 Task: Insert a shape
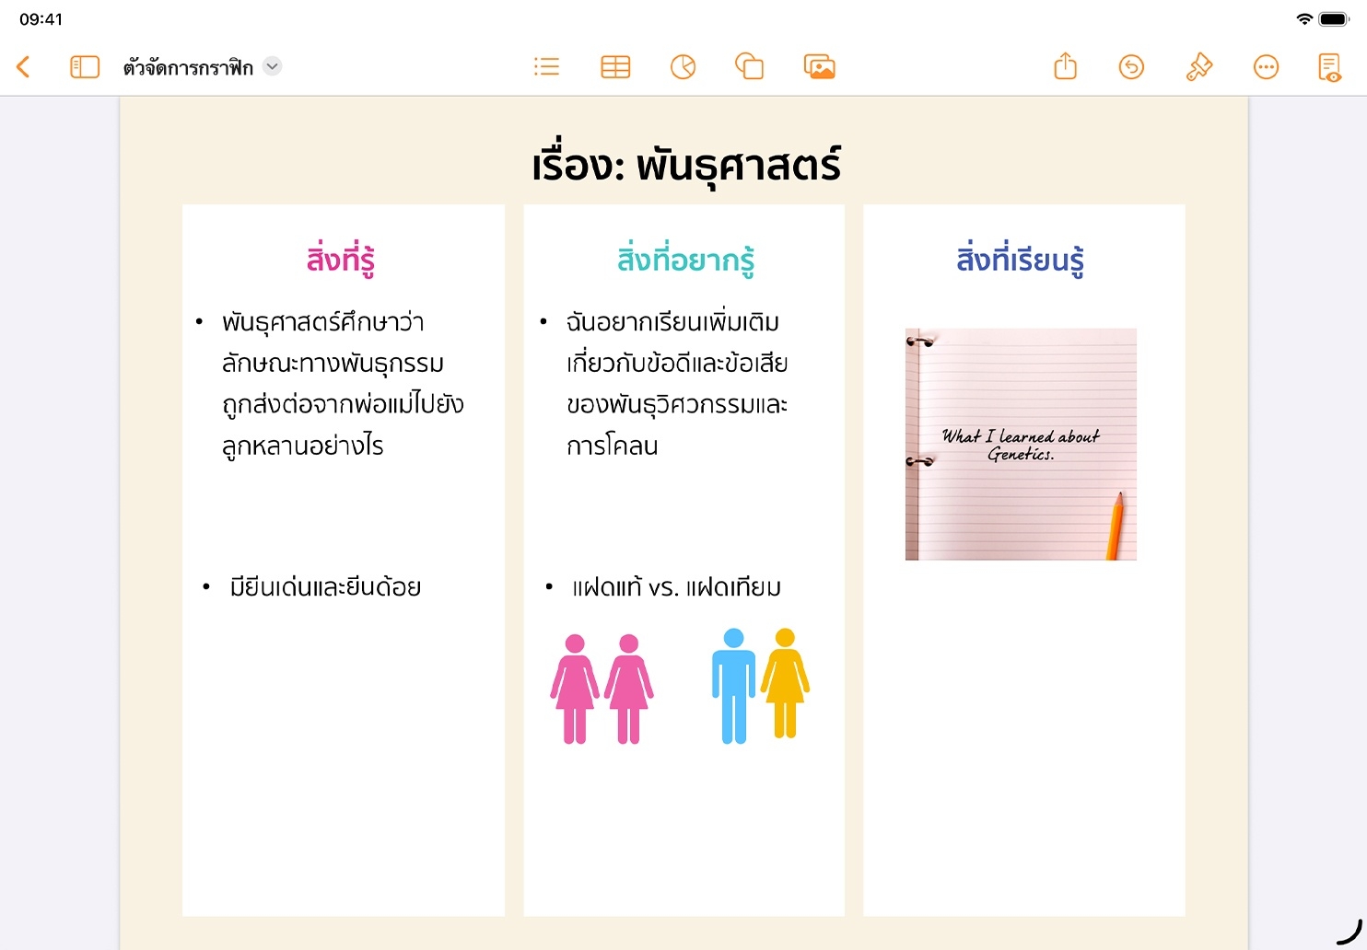749,66
